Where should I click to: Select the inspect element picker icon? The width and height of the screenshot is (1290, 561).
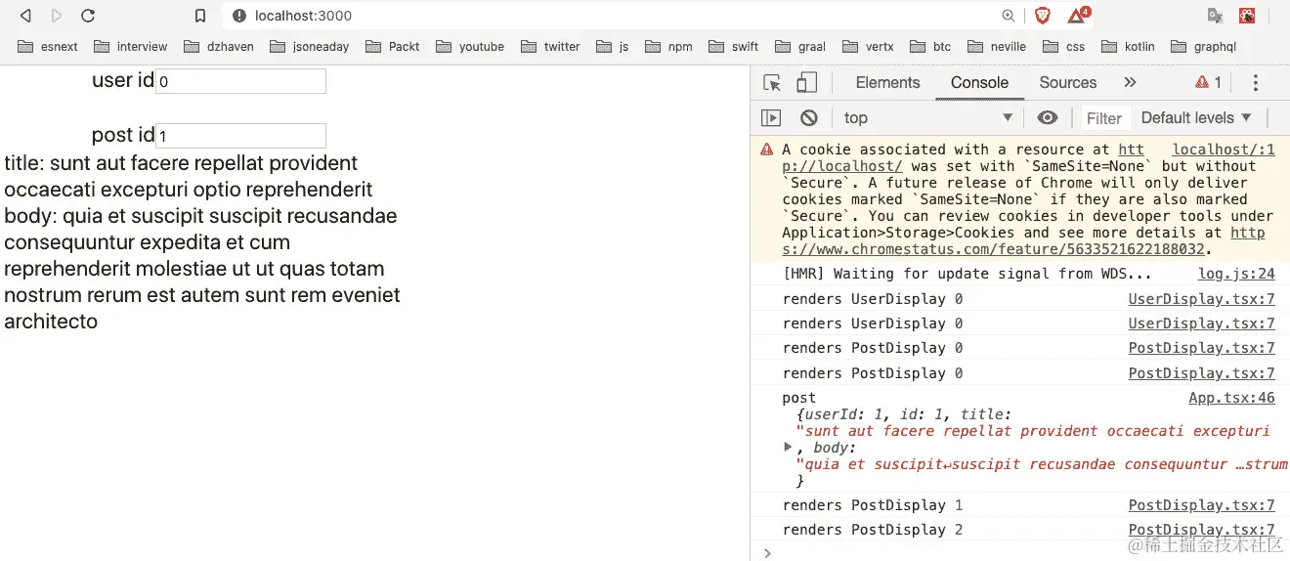pyautogui.click(x=772, y=83)
